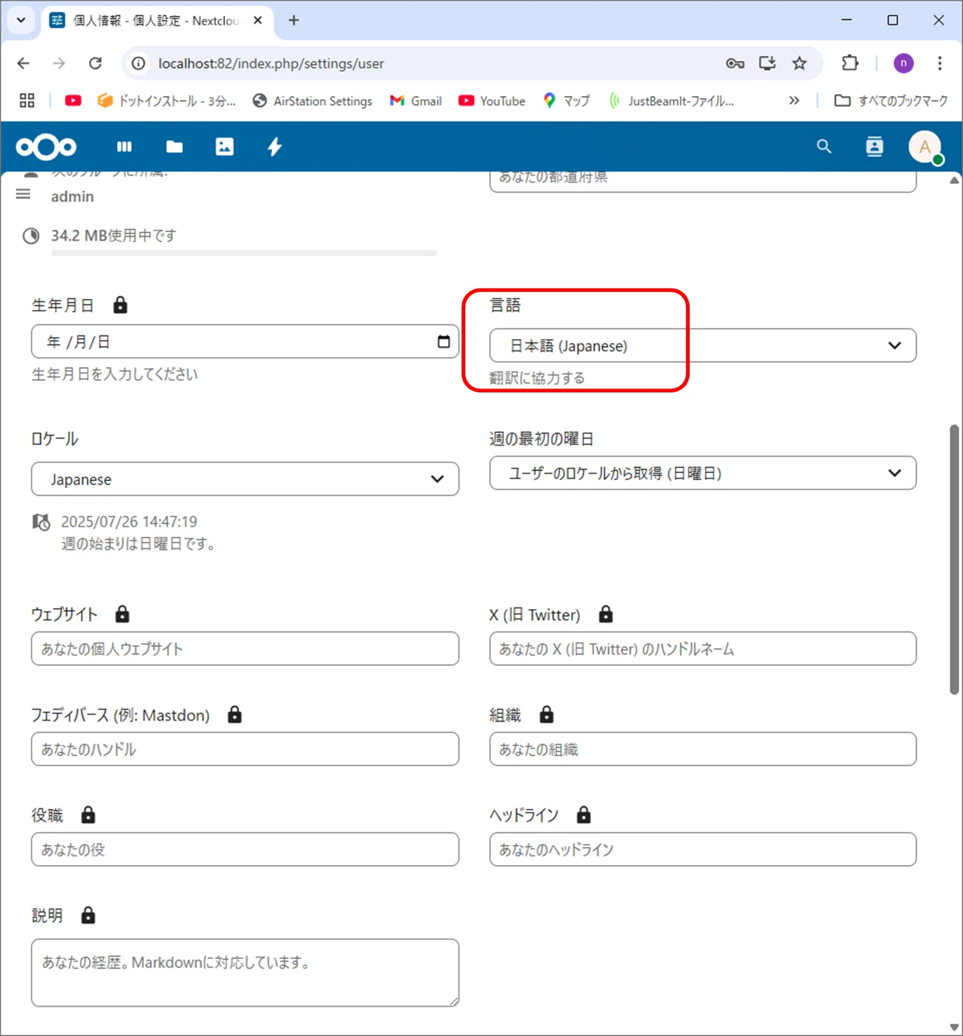Open the Dashboard app icon
Image resolution: width=963 pixels, height=1036 pixels.
pyautogui.click(x=124, y=147)
